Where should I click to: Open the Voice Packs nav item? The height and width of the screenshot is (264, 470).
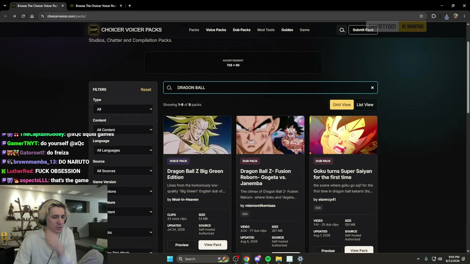(x=216, y=30)
